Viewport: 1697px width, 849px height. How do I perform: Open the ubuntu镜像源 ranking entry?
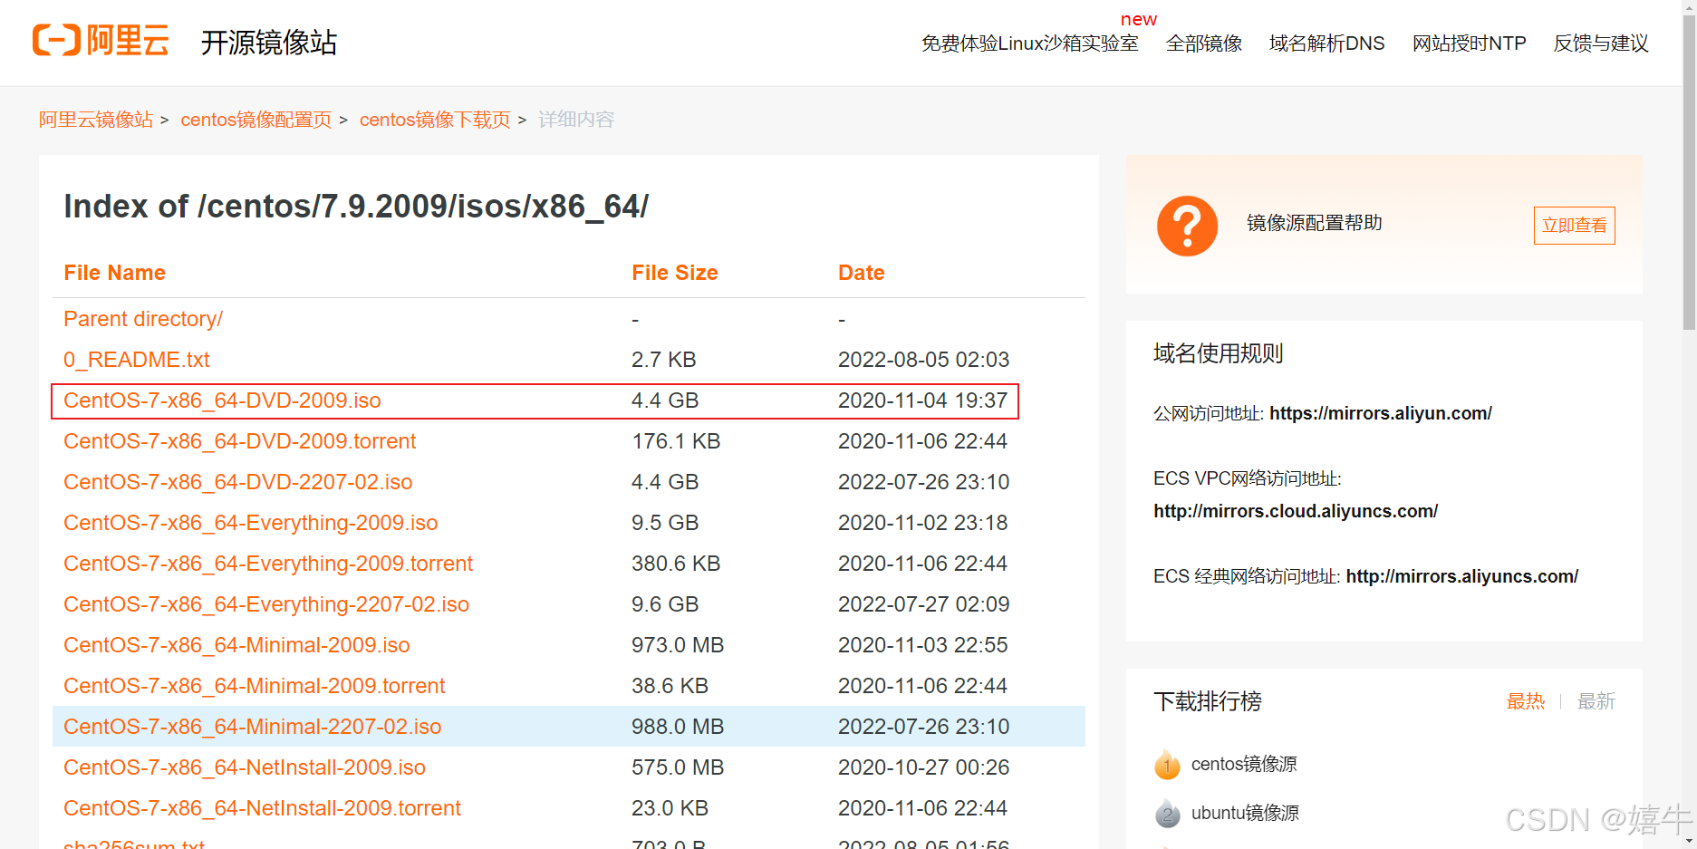click(x=1245, y=813)
